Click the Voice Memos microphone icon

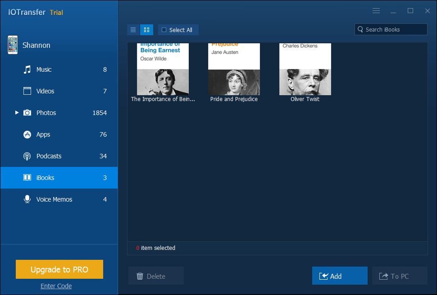point(27,199)
